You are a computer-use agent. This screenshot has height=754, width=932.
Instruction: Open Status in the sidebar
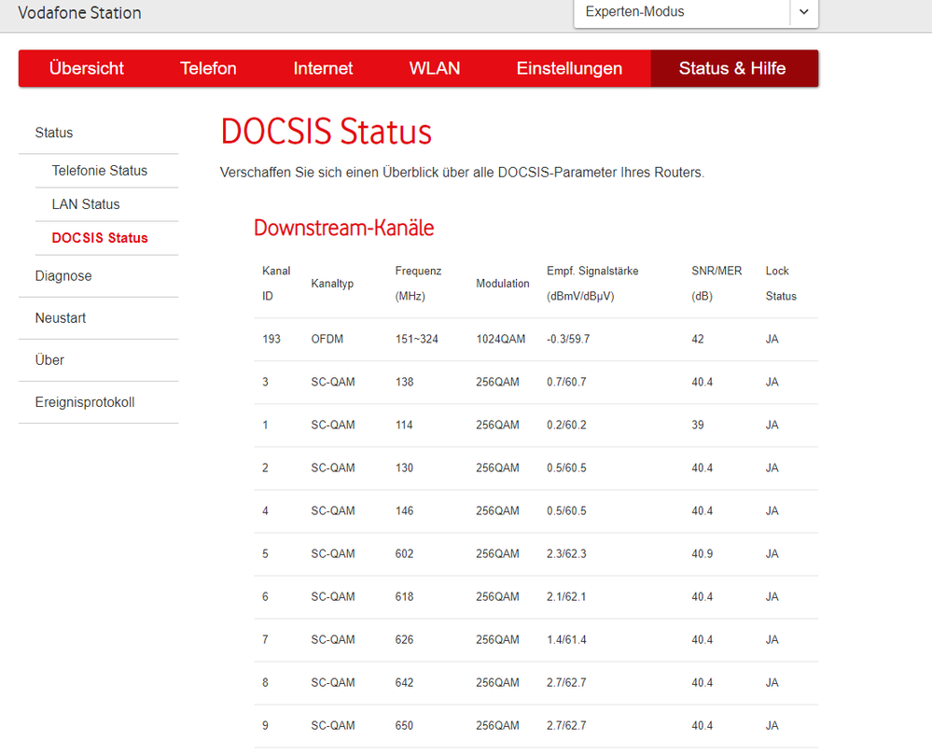tap(54, 133)
